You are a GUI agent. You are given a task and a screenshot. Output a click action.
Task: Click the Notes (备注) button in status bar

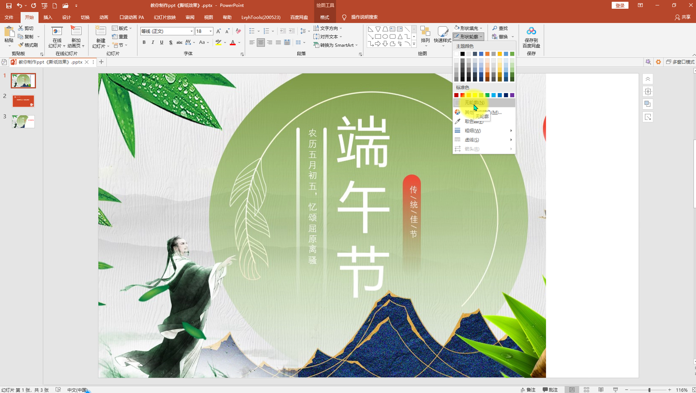(x=528, y=390)
